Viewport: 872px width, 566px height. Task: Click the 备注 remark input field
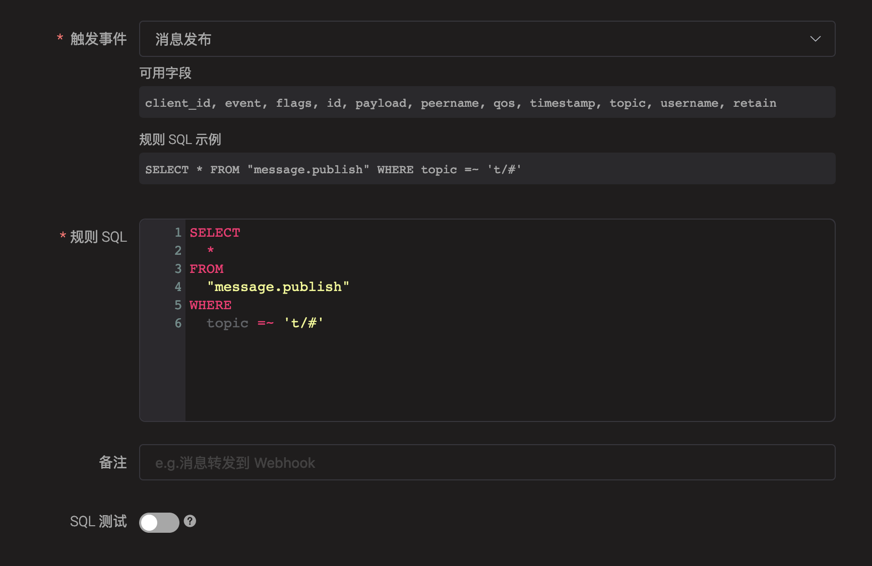click(x=487, y=462)
